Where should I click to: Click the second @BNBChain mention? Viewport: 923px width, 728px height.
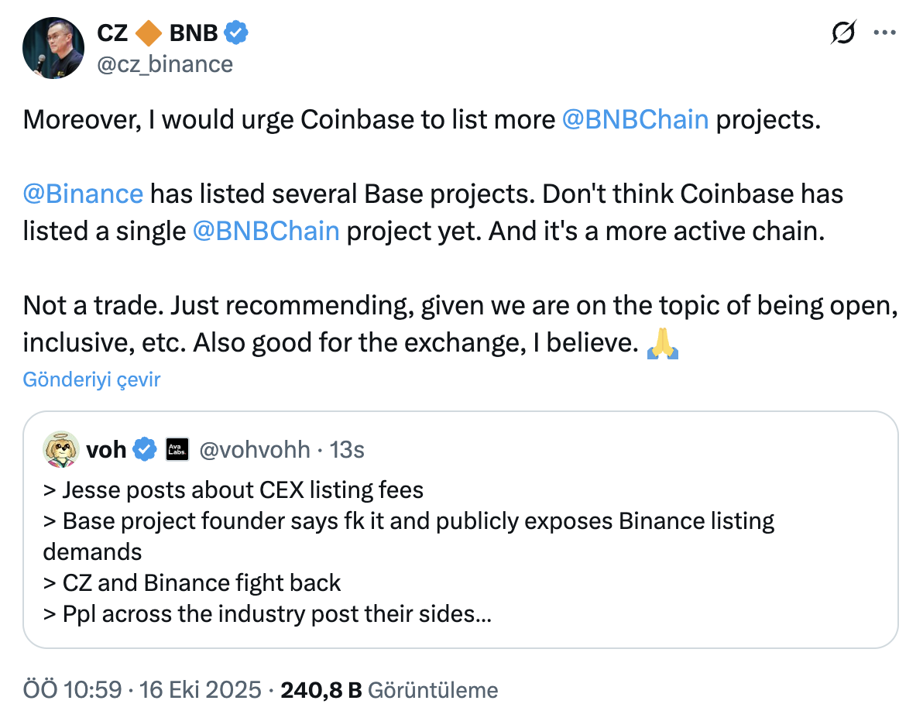pos(266,231)
